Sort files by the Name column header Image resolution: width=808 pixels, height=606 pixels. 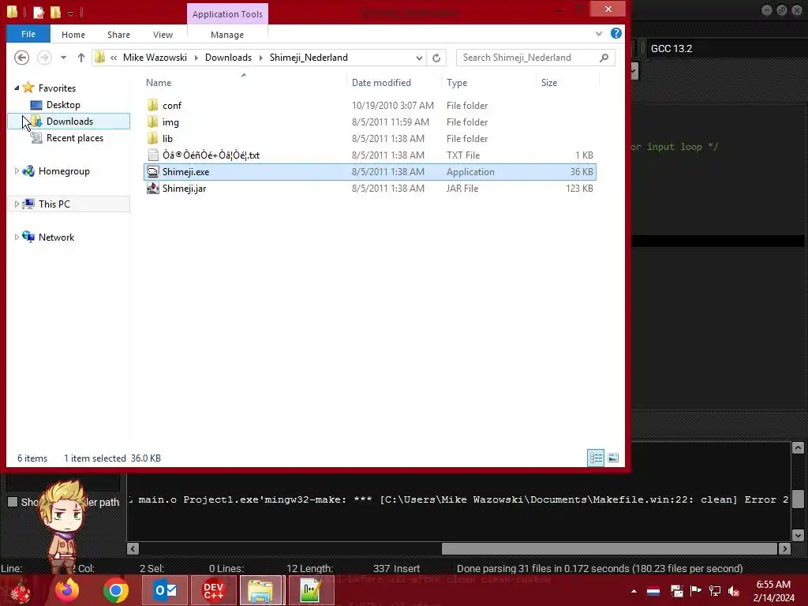[x=158, y=83]
